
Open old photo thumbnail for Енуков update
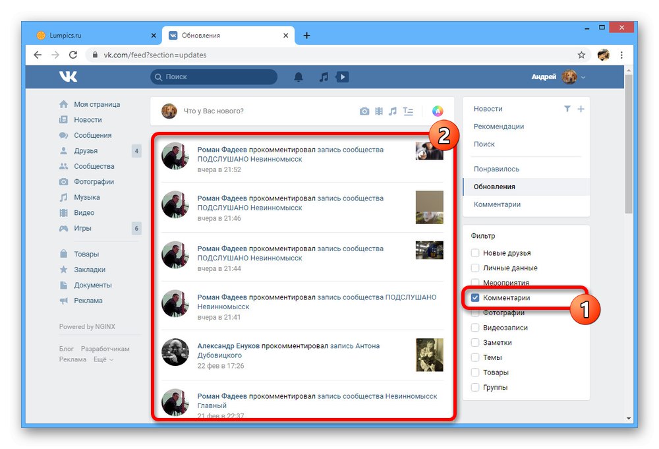429,355
